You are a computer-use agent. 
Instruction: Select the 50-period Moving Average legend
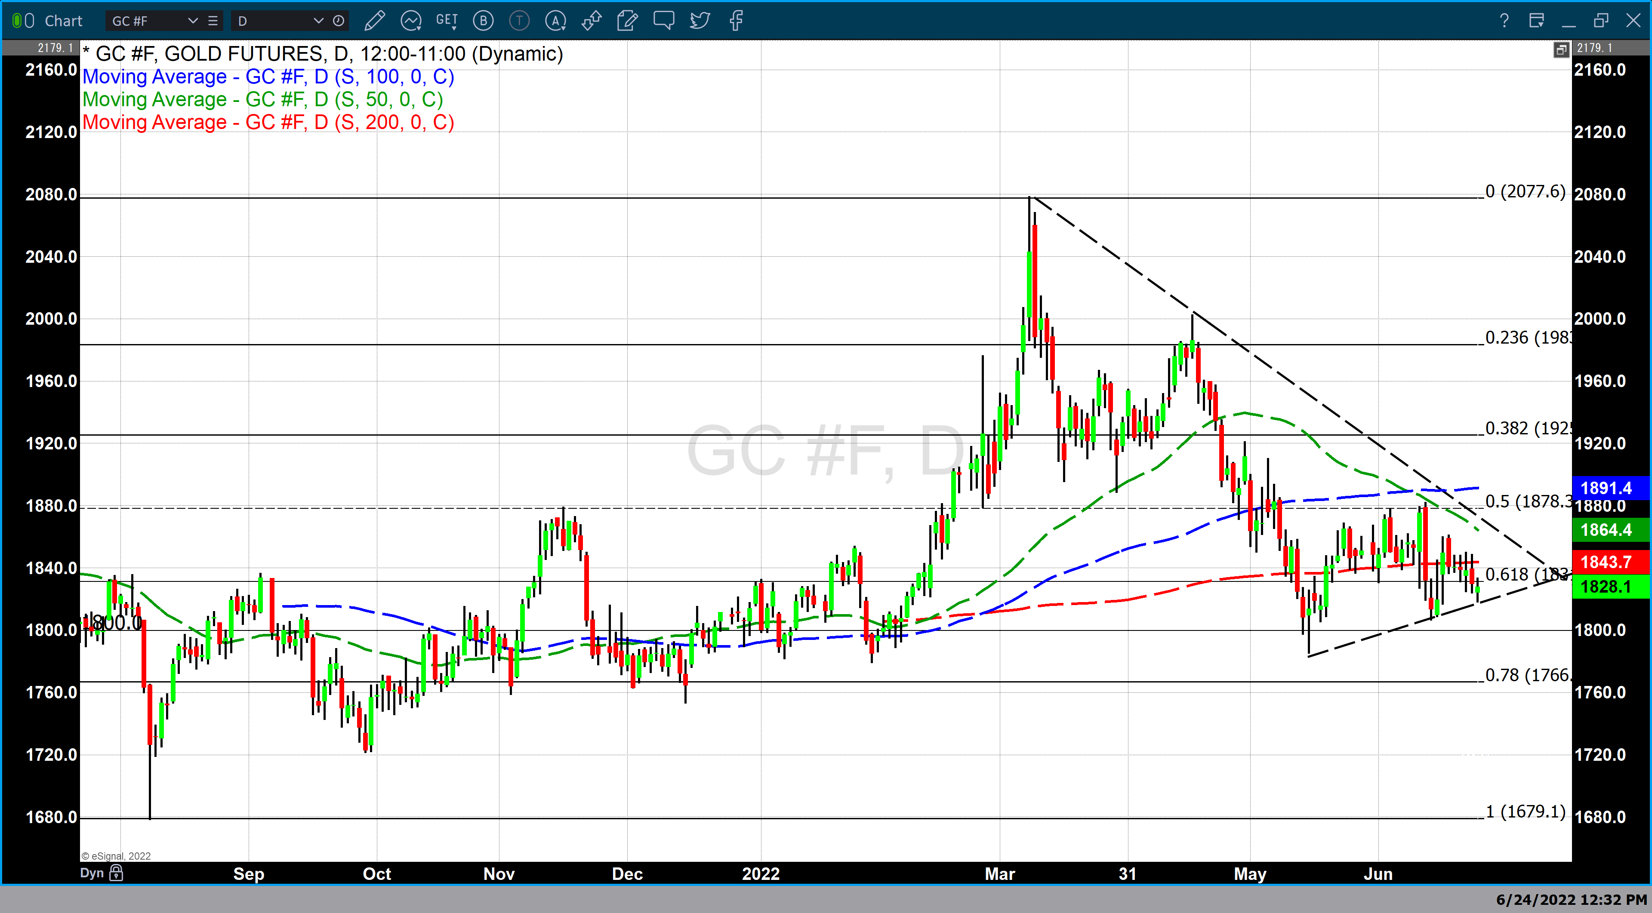tap(263, 99)
